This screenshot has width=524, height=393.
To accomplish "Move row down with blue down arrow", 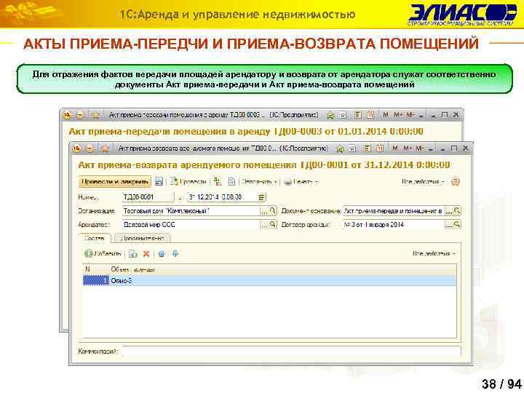I will tap(175, 254).
